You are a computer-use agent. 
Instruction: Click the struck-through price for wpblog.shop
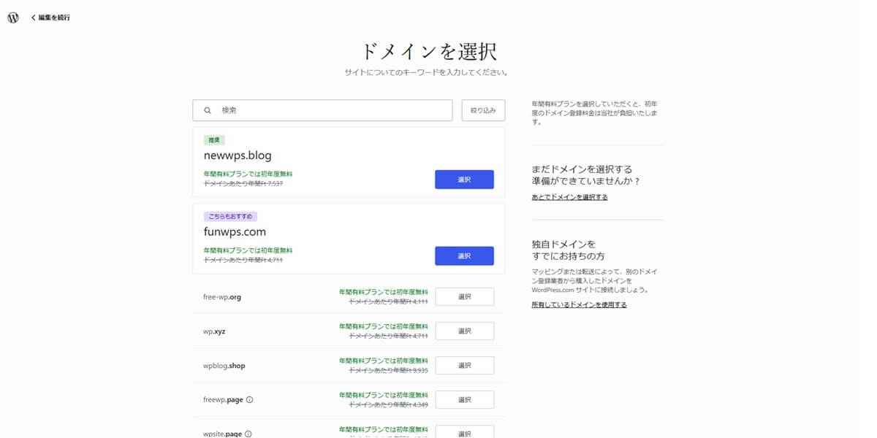tap(389, 370)
